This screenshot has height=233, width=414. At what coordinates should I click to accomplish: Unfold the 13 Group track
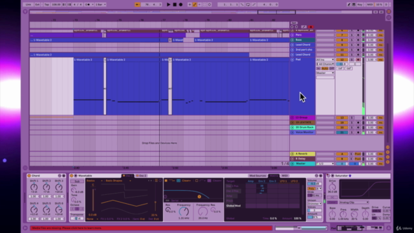pyautogui.click(x=292, y=118)
